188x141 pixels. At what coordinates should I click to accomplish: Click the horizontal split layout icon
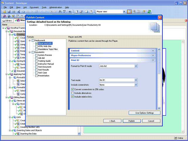134,12
